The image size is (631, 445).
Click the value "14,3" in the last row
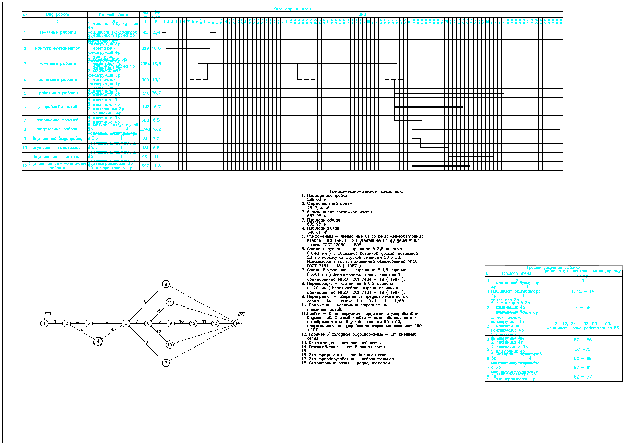(156, 166)
